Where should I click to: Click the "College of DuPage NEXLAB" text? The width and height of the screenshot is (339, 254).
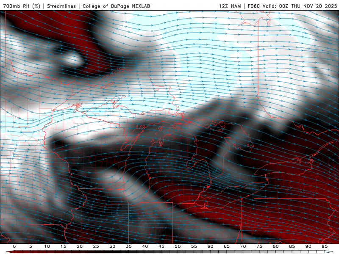coord(116,6)
